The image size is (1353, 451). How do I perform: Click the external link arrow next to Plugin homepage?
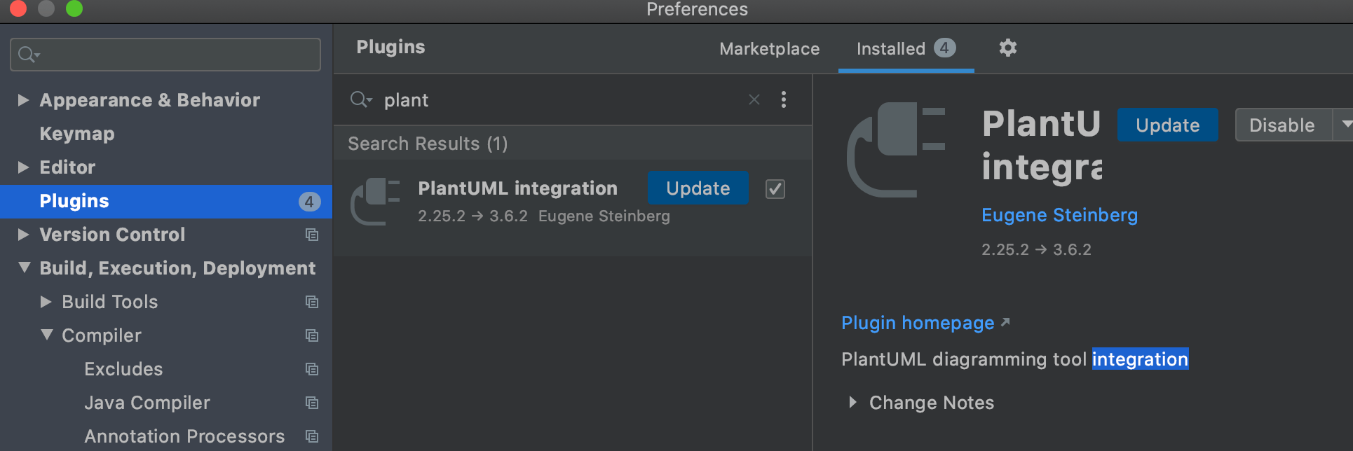point(1005,322)
